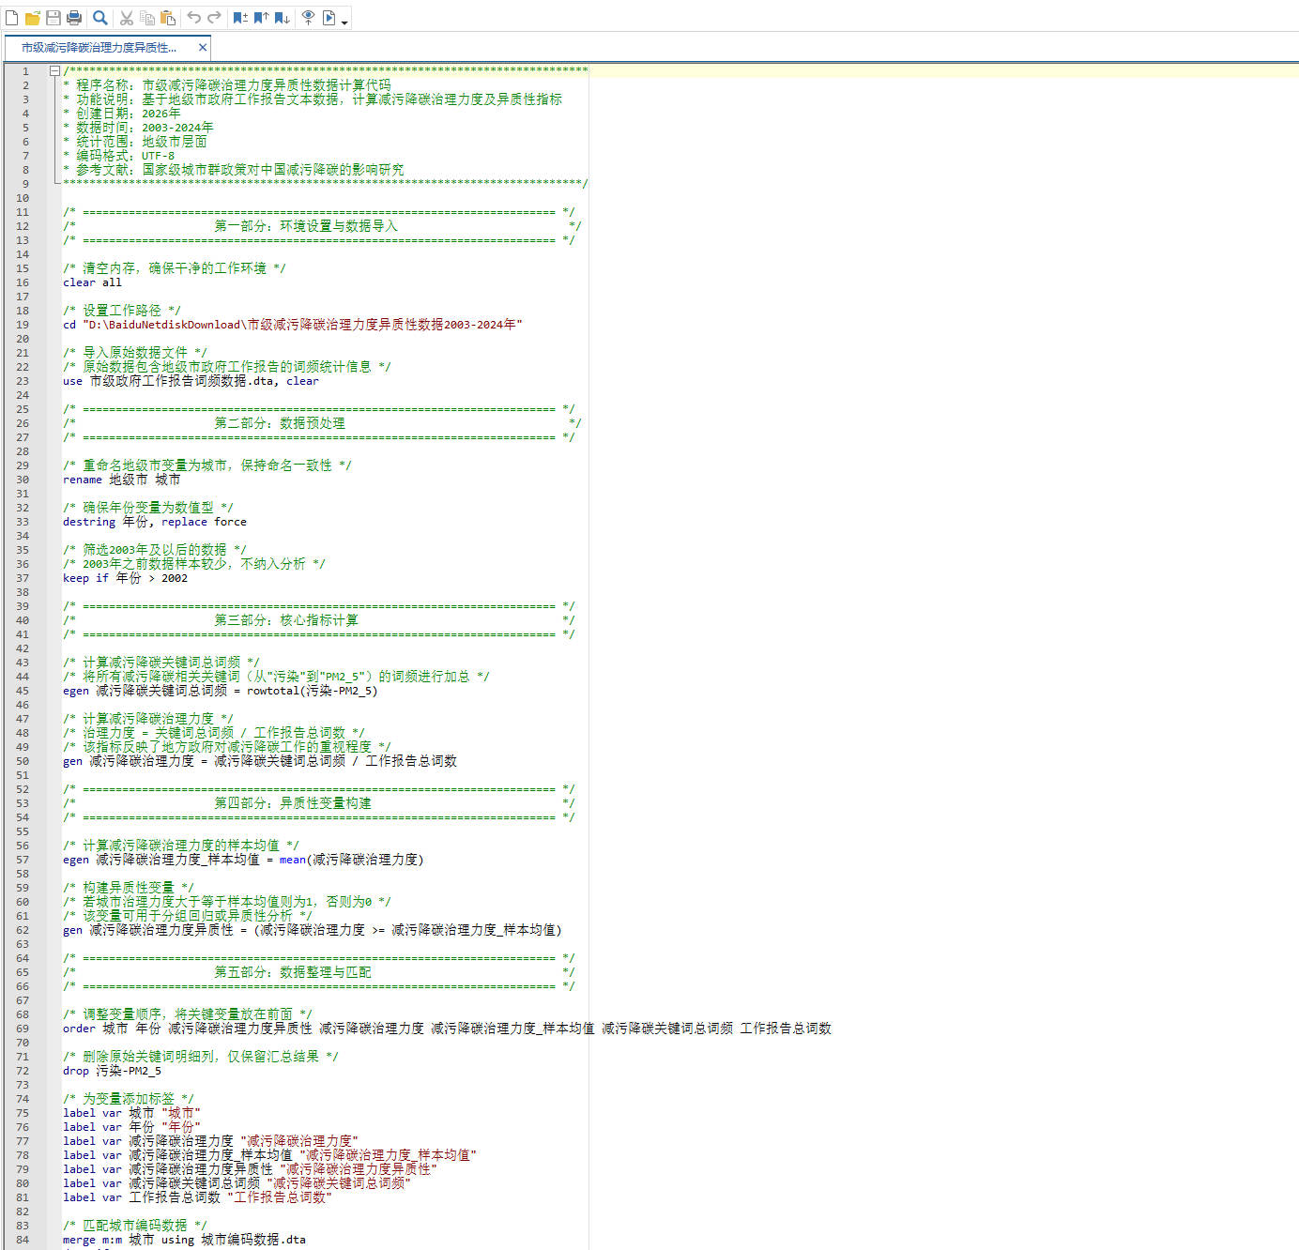Click the 'merge m:m 城市 using' line
Image resolution: width=1299 pixels, height=1250 pixels.
coord(185,1240)
